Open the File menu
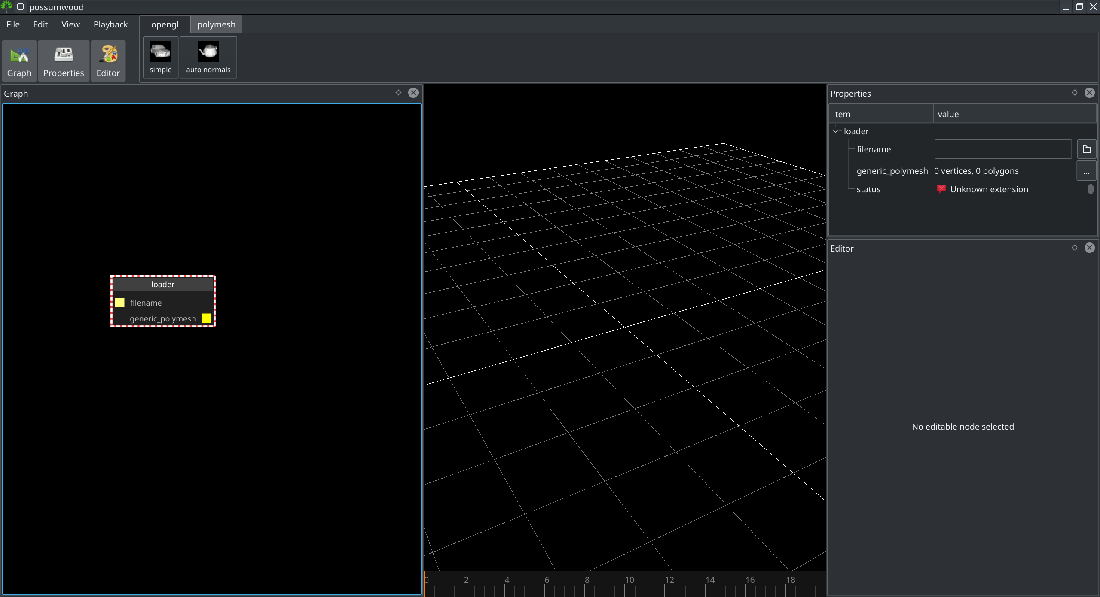The image size is (1100, 597). 12,24
